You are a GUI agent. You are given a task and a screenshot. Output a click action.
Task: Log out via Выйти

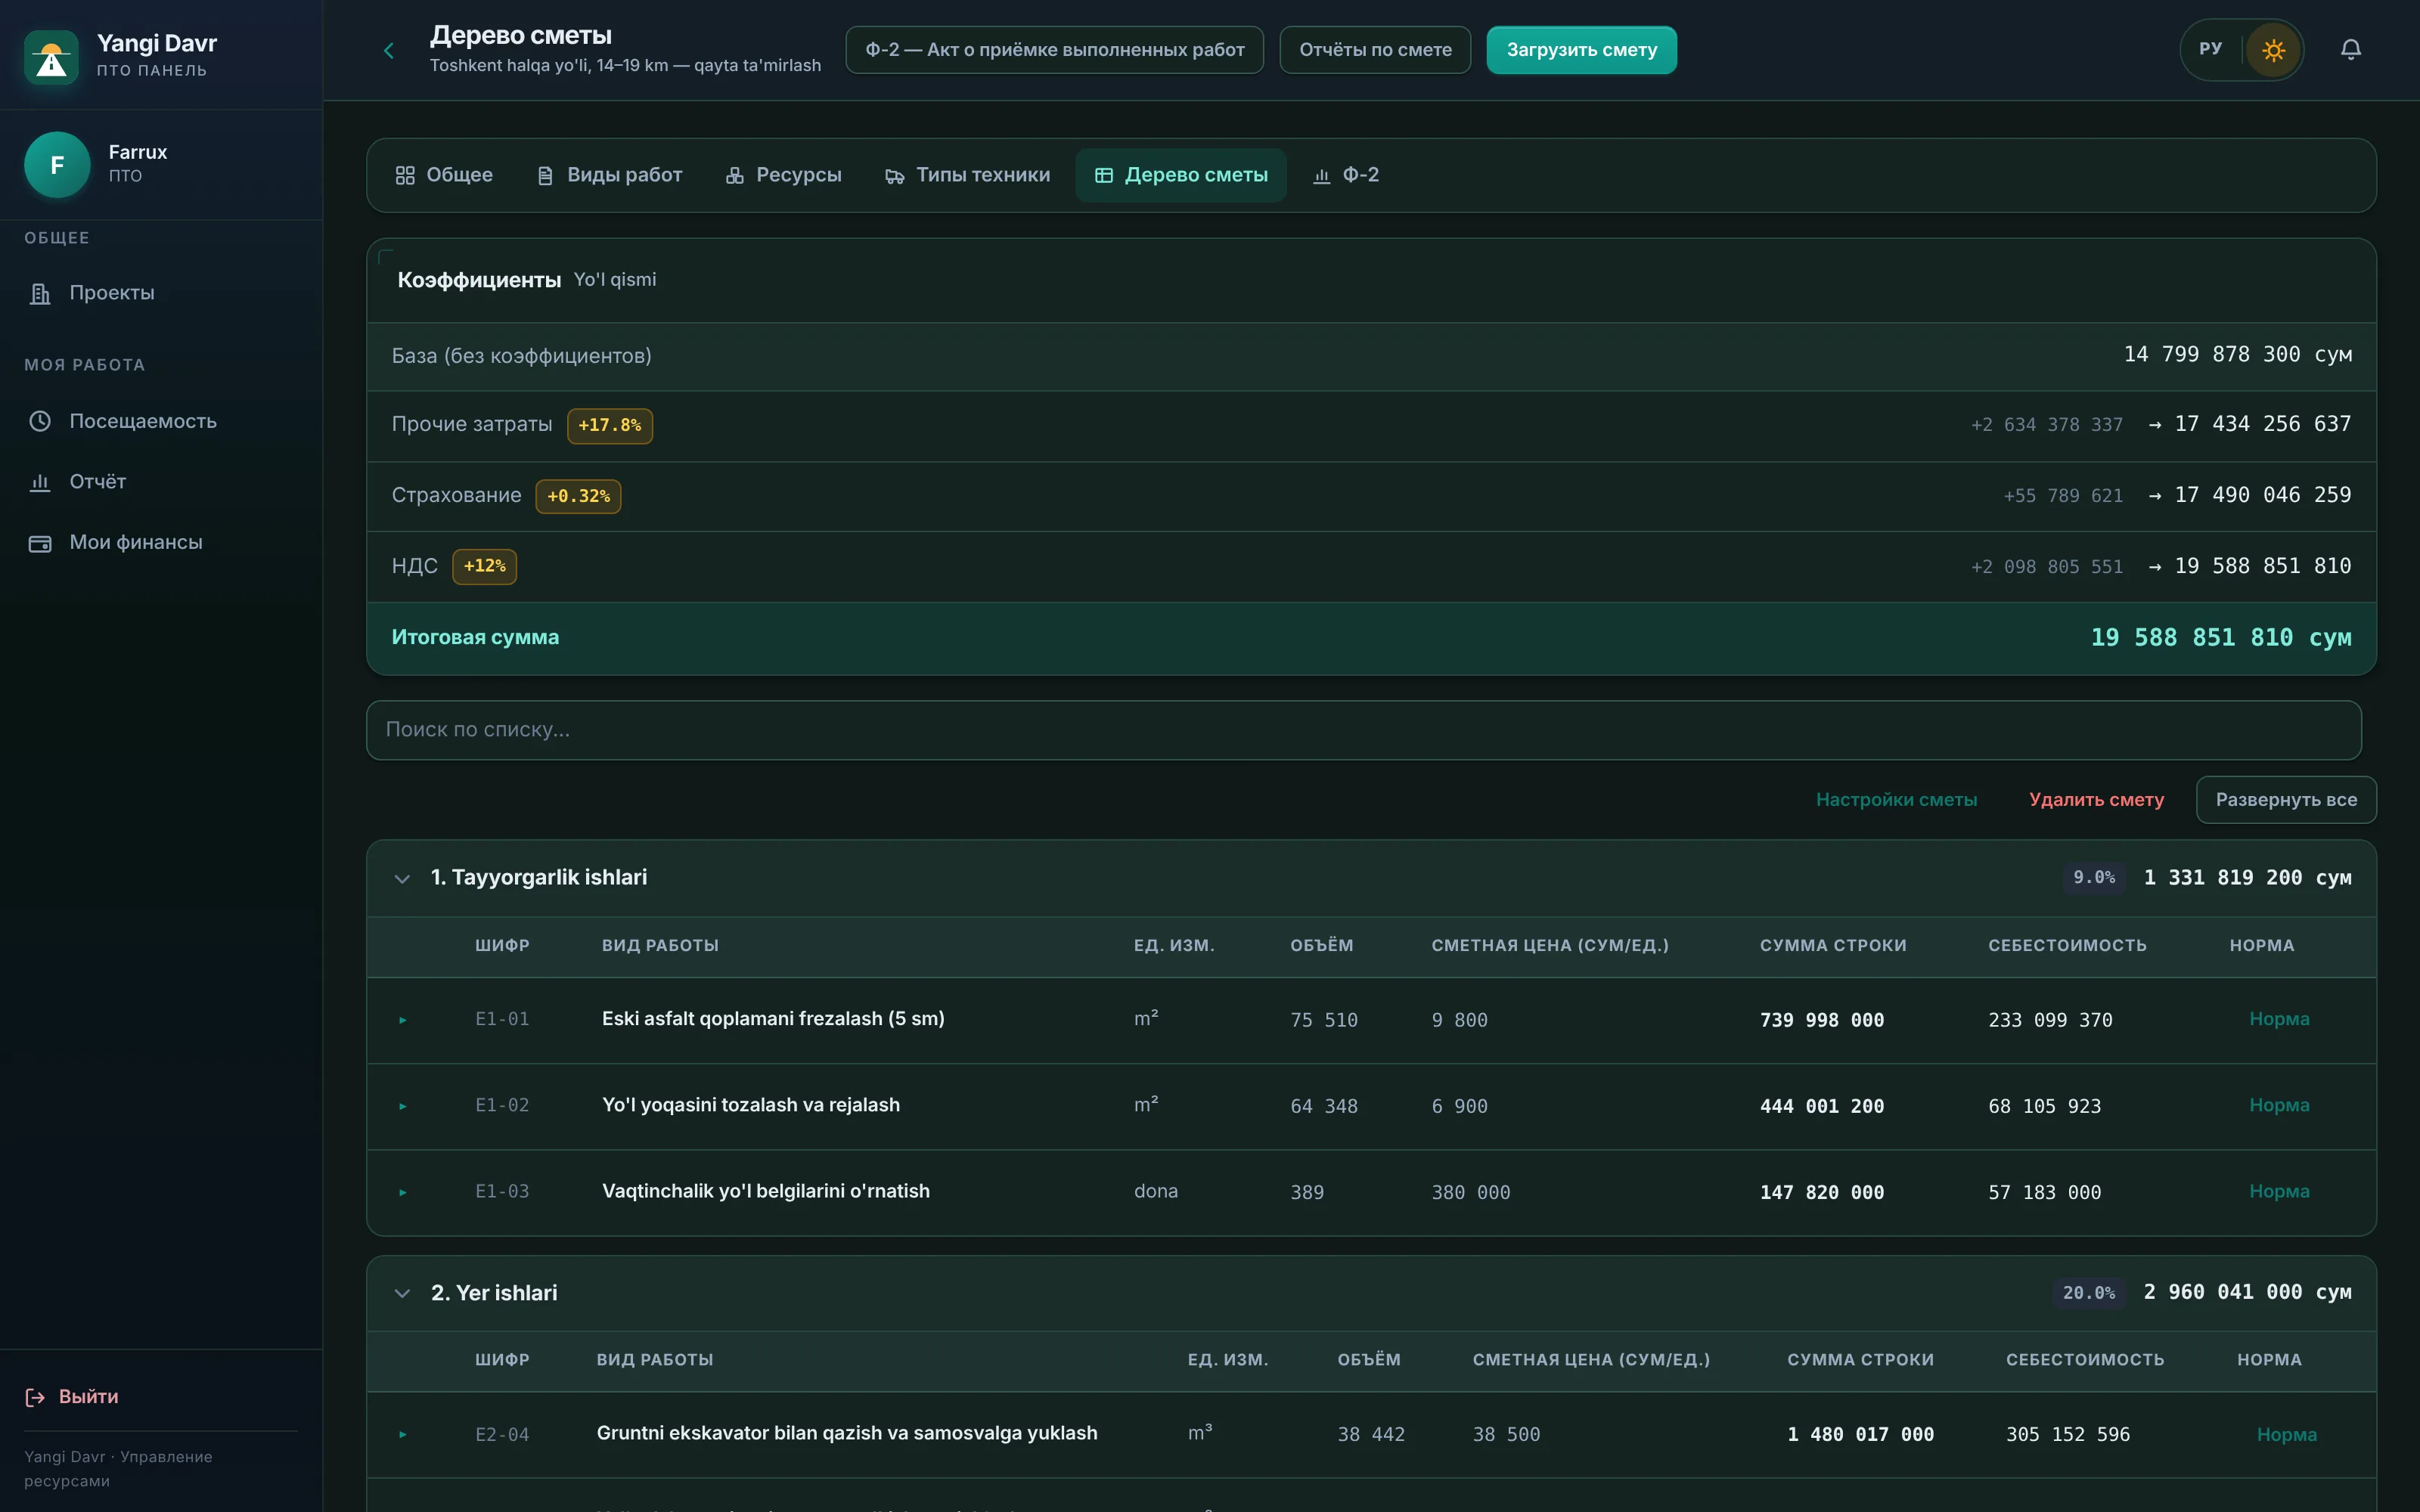pyautogui.click(x=72, y=1397)
